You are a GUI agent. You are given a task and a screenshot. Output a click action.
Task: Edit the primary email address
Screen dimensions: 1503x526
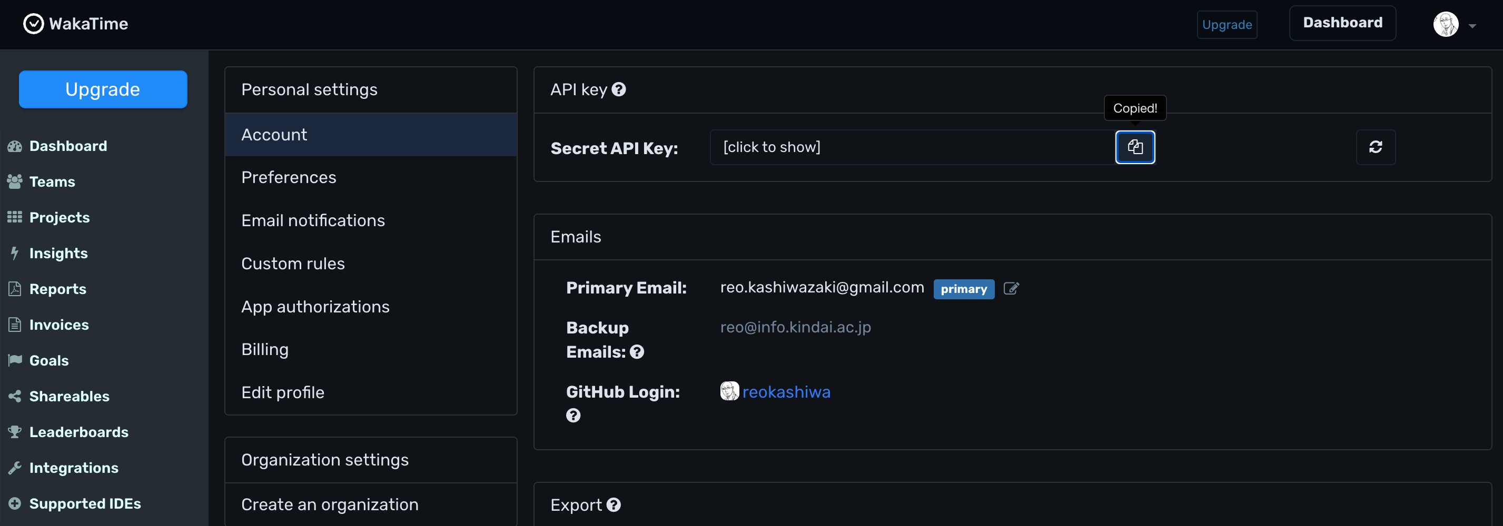pos(1011,288)
